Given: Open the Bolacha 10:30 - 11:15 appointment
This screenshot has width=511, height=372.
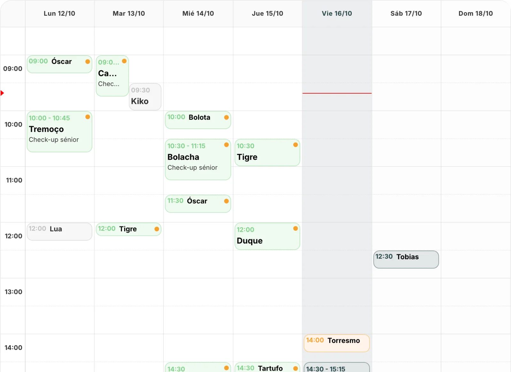Looking at the screenshot, I should click(x=198, y=159).
